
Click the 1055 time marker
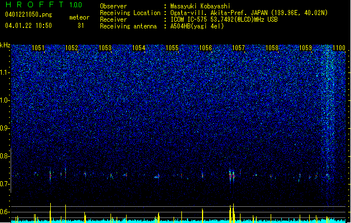tap(172, 48)
